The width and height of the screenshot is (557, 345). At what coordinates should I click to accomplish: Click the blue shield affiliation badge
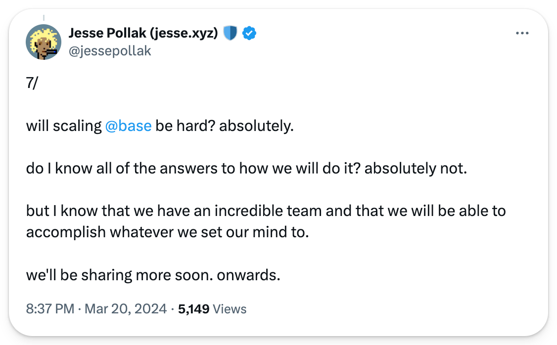pos(230,34)
